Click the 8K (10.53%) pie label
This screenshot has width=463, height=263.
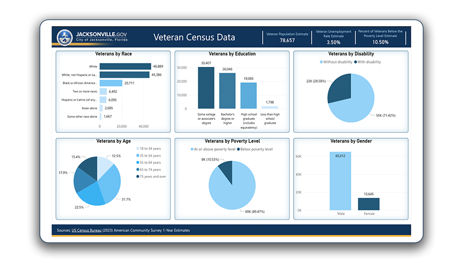[210, 159]
